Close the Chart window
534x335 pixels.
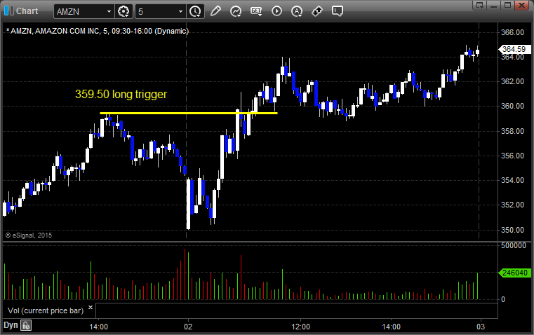(x=521, y=5)
